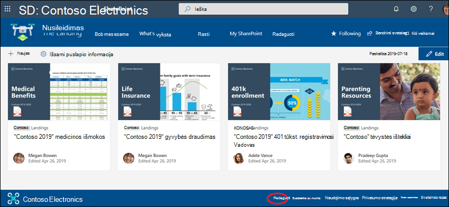
Task: Click the gear icon for page details
Action: (44, 54)
